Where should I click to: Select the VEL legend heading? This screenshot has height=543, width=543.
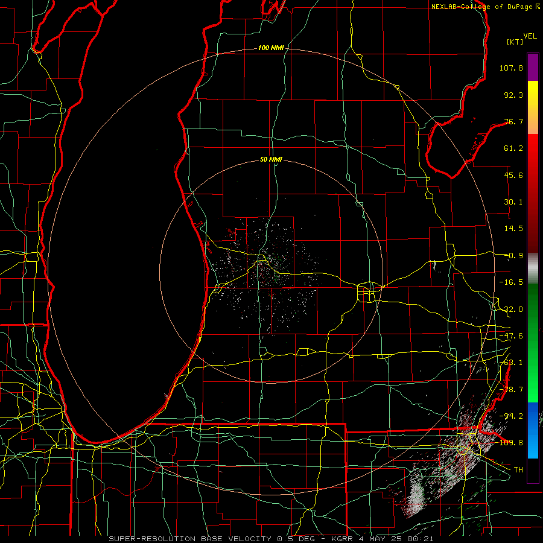pos(530,36)
